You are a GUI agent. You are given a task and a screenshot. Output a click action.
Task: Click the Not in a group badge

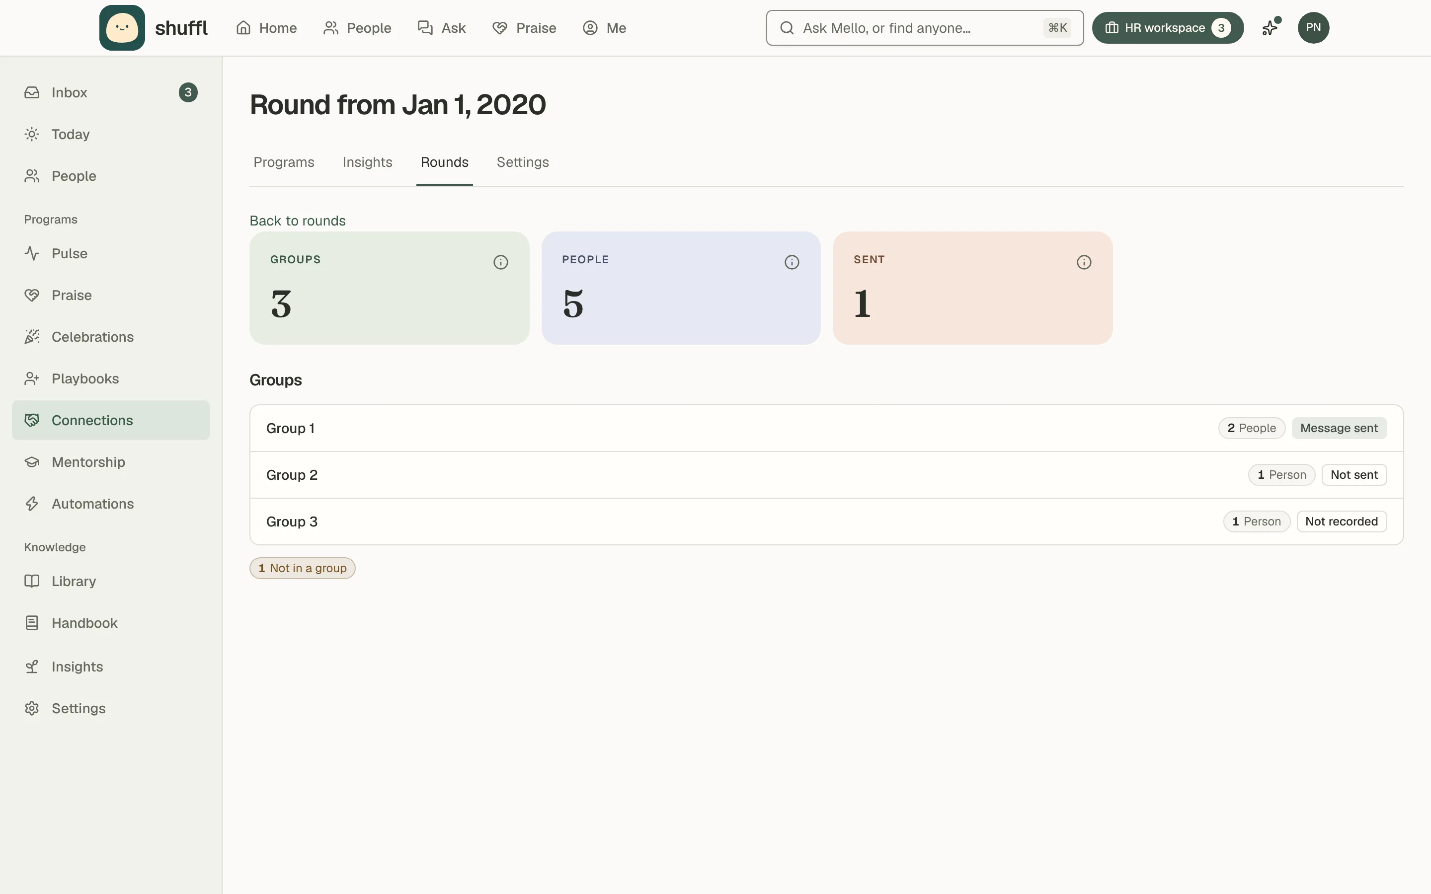coord(302,568)
